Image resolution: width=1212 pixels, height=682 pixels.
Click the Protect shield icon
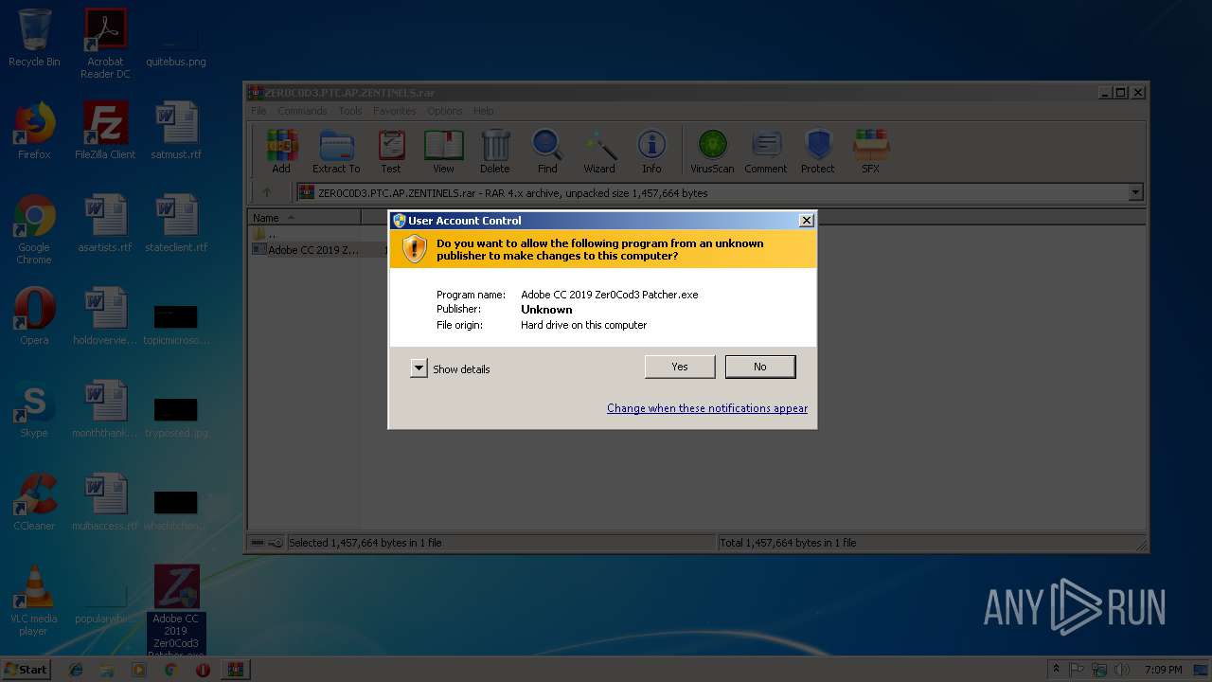coord(818,152)
